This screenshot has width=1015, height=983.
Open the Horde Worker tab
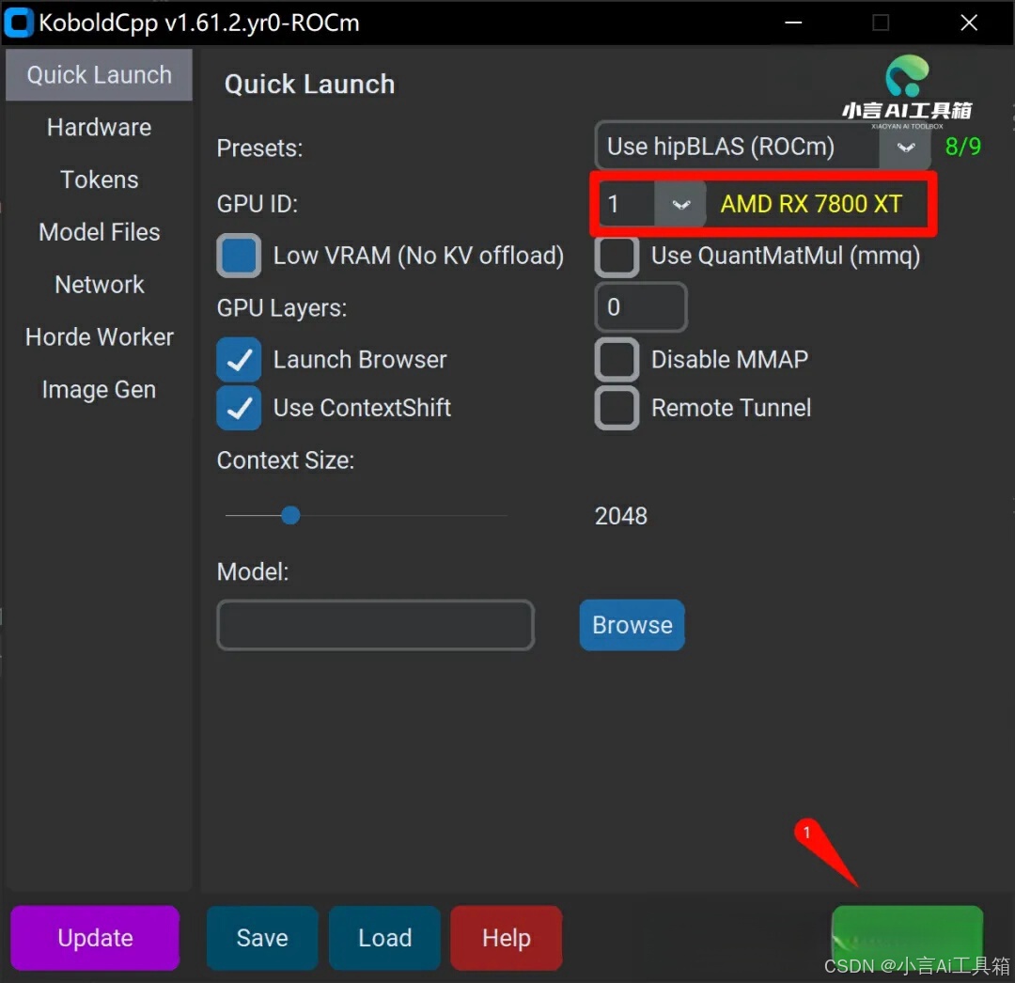coord(99,337)
